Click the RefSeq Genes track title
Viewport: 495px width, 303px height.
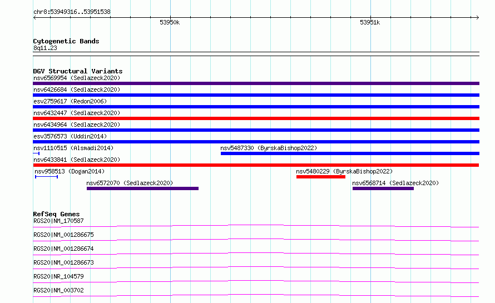coord(56,214)
